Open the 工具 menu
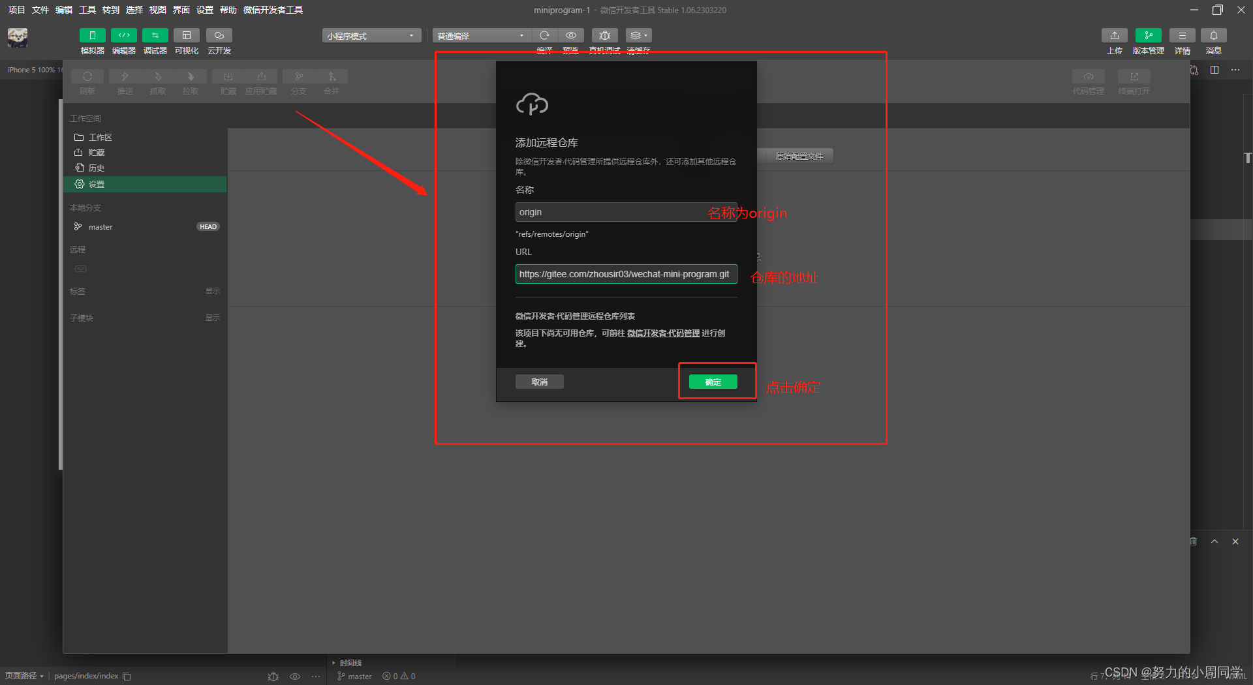Screen dimensions: 1253x685 [x=87, y=10]
